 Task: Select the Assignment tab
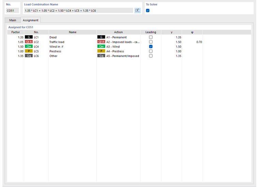[31, 20]
